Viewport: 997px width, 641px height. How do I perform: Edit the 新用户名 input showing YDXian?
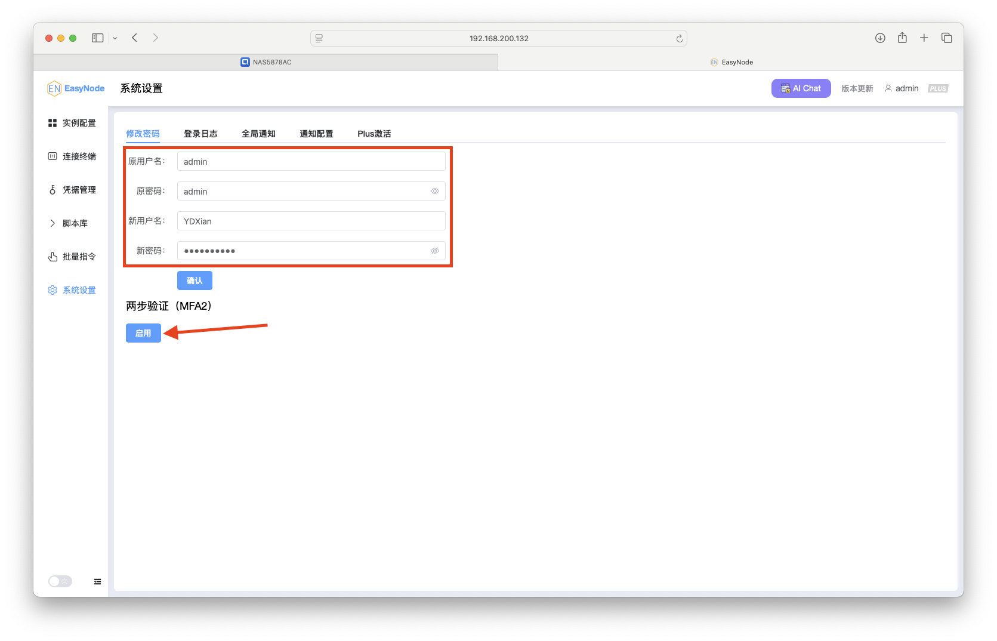coord(311,221)
